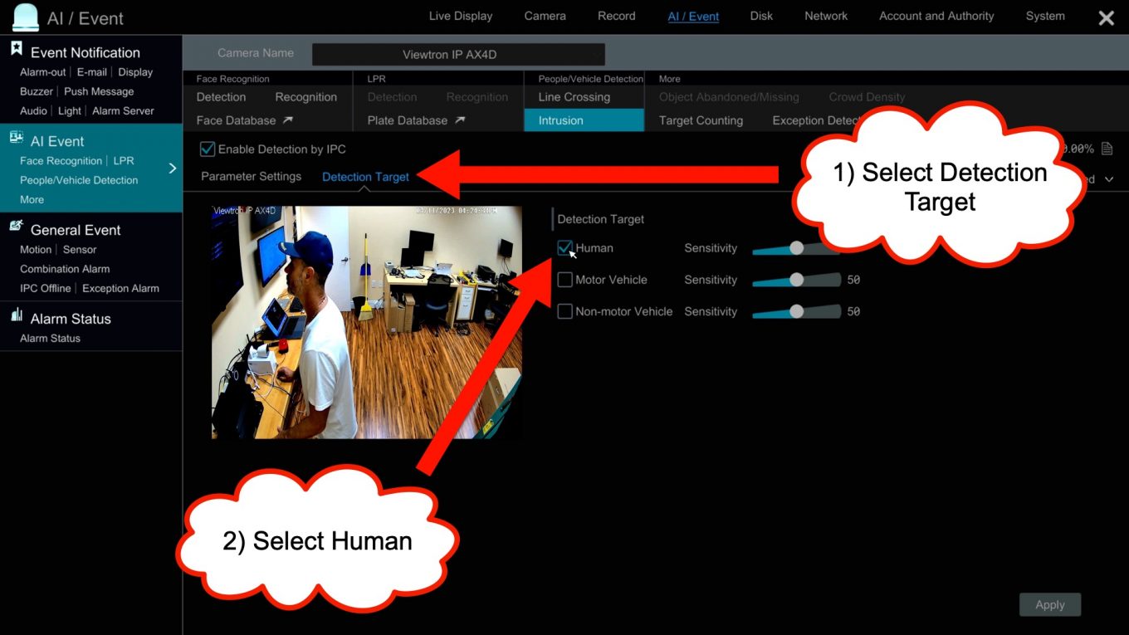Expand the chevron dropdown at far right
Screen dimensions: 1129x635
coord(1109,179)
